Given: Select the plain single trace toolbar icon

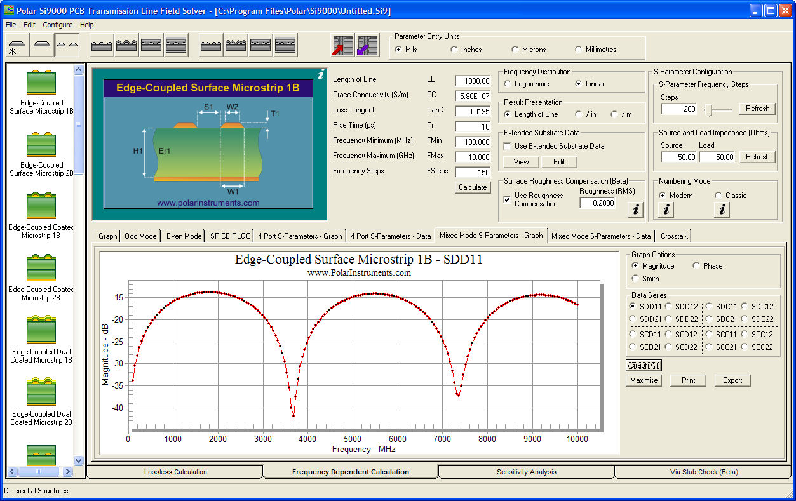Looking at the screenshot, I should tap(42, 46).
